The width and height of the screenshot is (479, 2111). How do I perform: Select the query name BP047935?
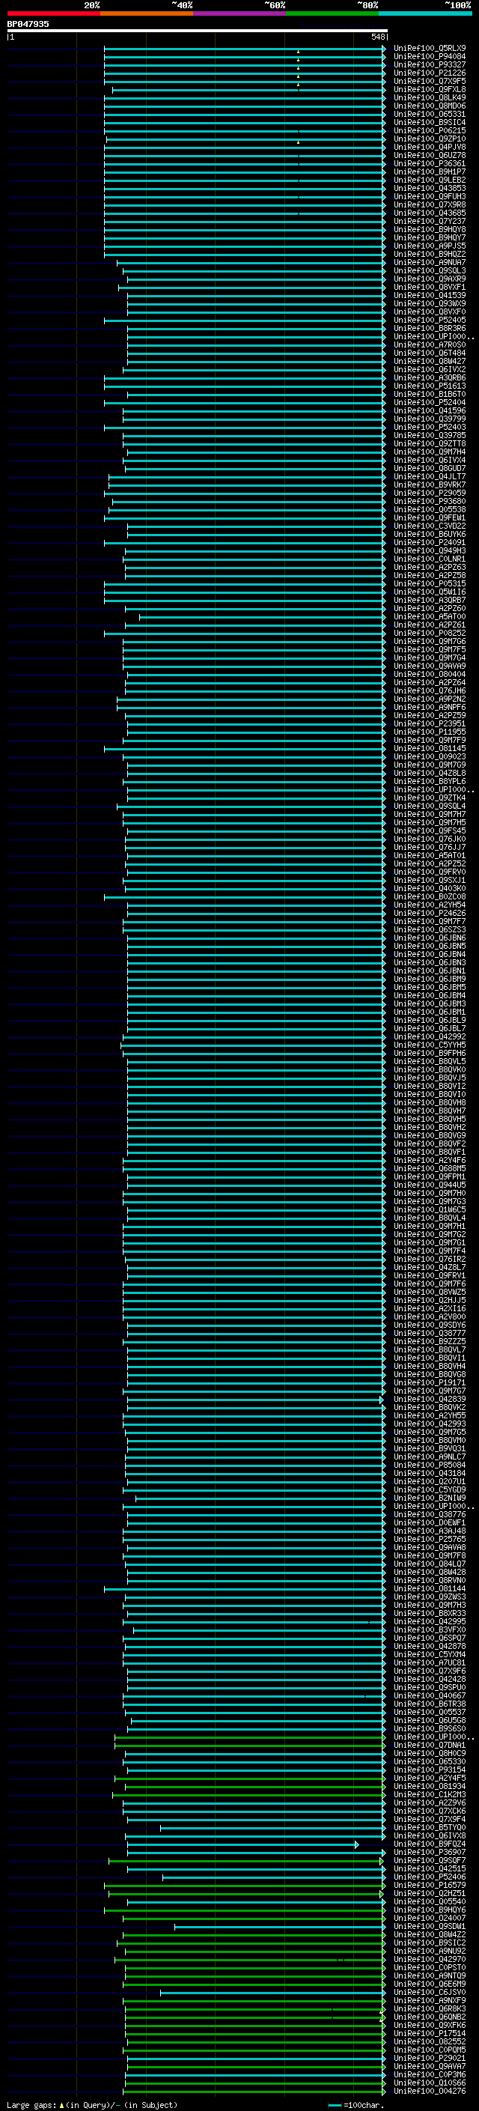click(28, 24)
